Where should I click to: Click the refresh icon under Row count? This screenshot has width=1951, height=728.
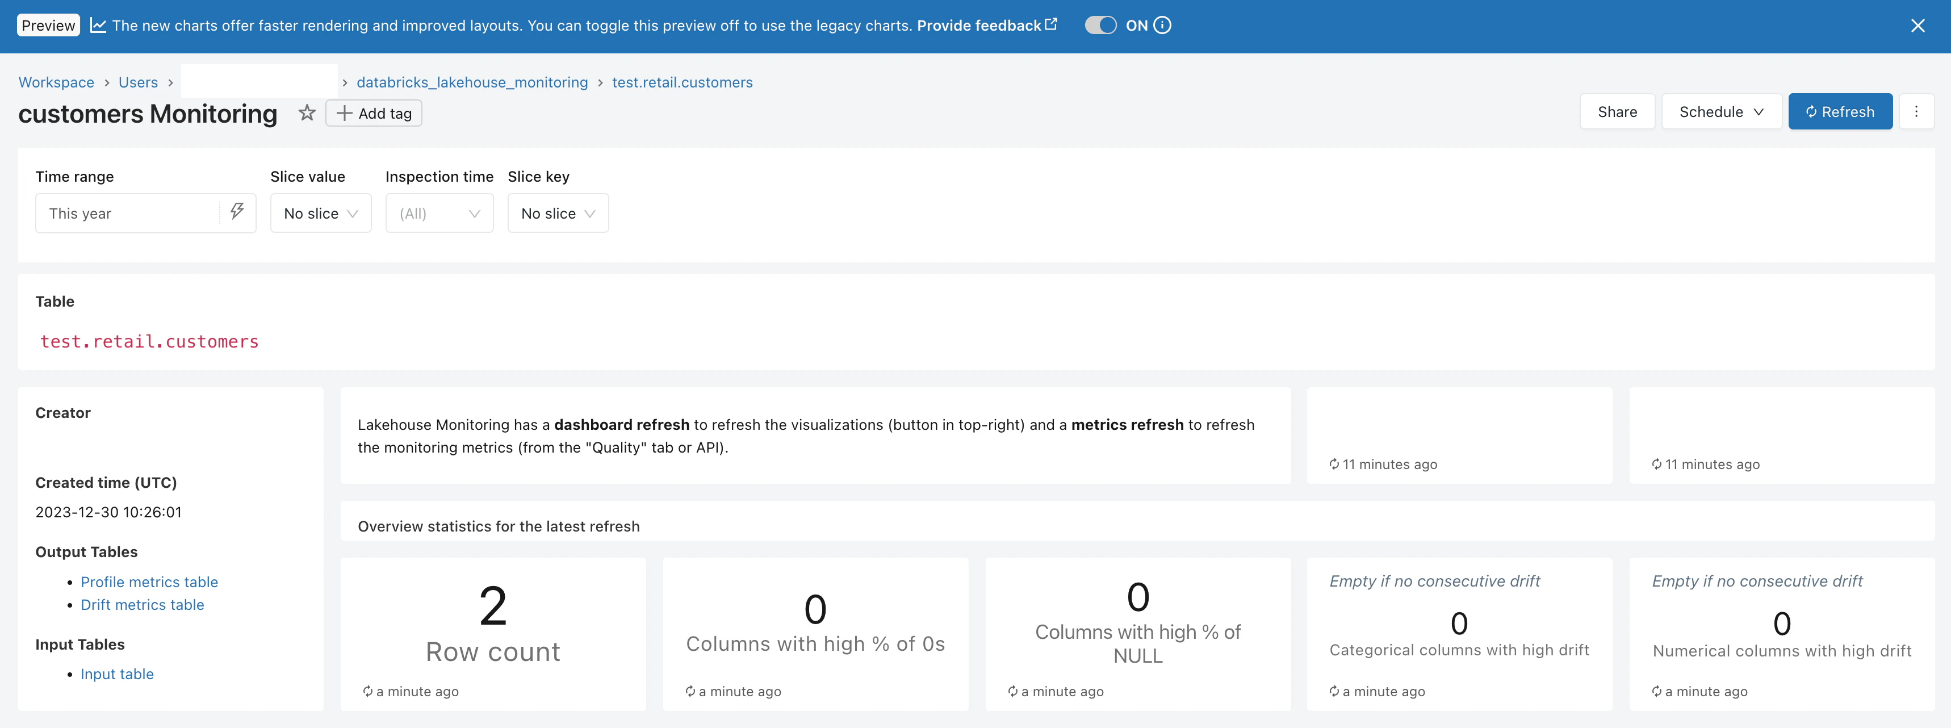tap(367, 691)
